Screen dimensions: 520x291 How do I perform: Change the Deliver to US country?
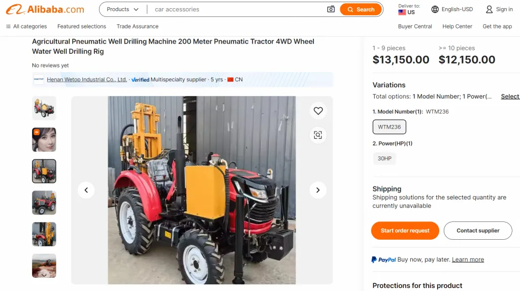[409, 9]
